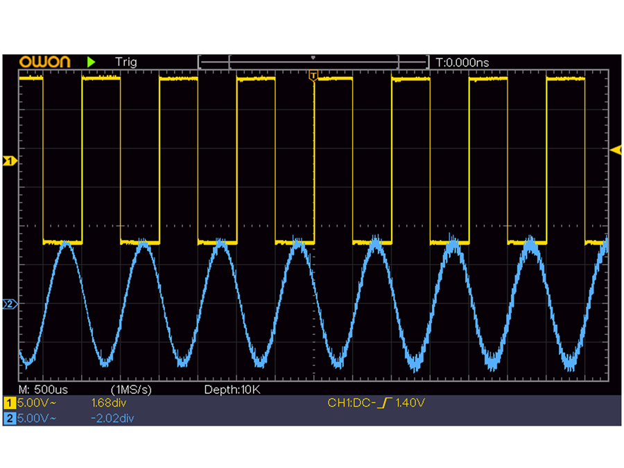Open the M: 500us timebase selector
This screenshot has height=468, width=624.
(x=42, y=390)
